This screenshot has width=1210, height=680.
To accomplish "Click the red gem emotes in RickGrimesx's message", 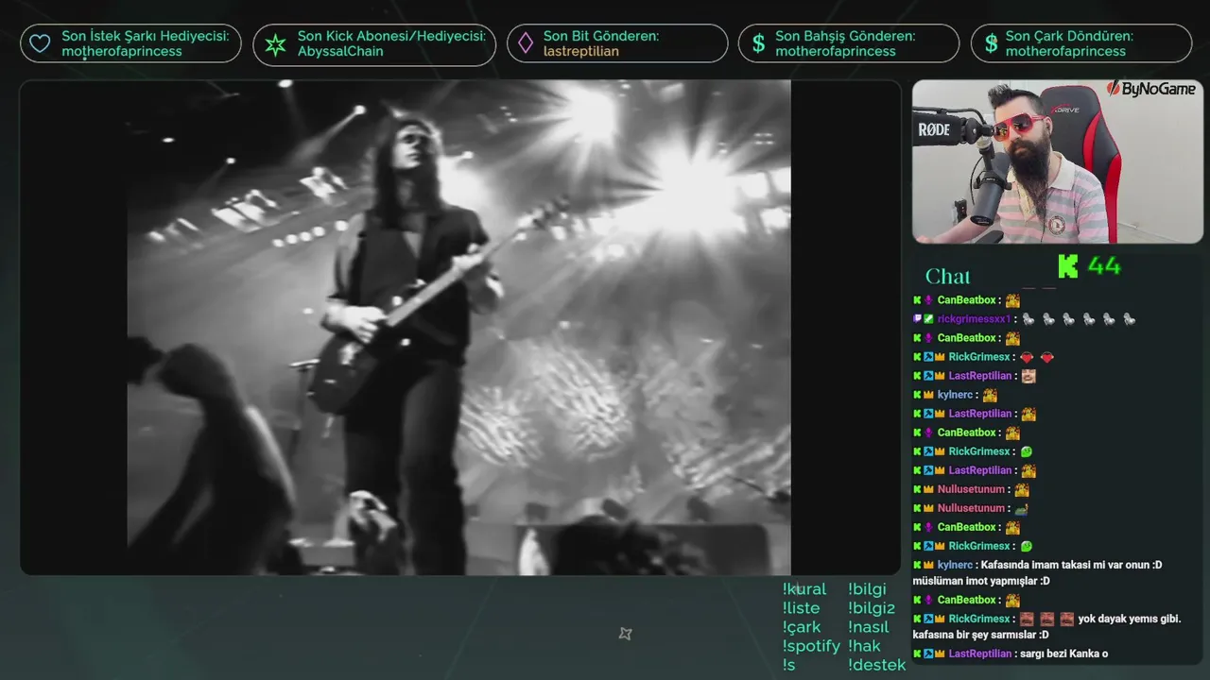I will (1037, 357).
